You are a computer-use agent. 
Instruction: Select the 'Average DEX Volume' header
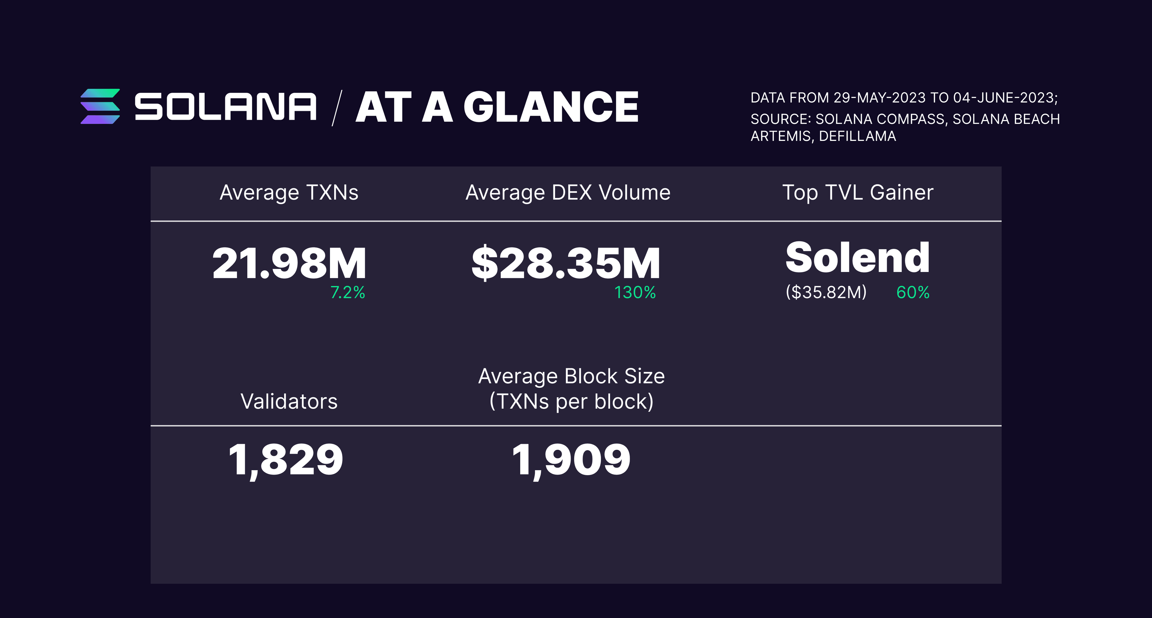tap(568, 193)
